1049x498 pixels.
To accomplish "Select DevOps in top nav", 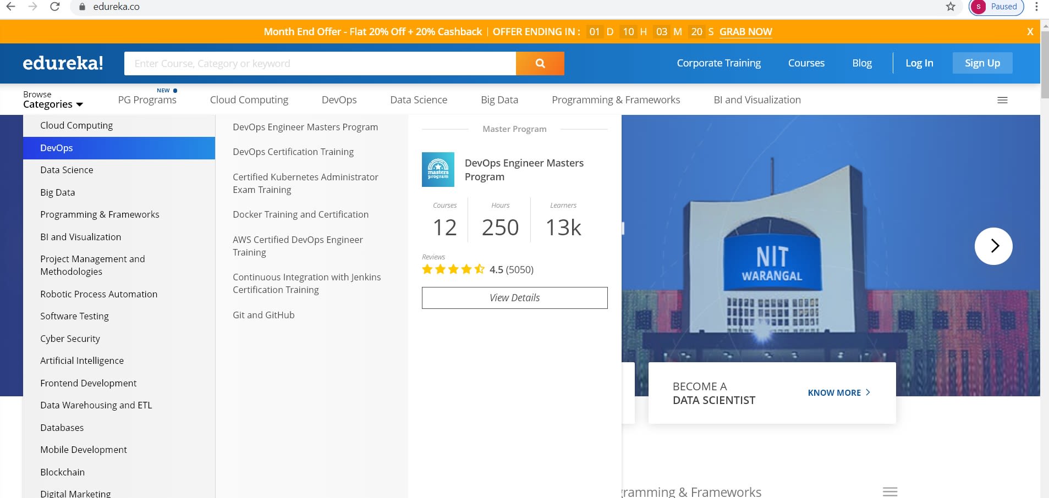I will [339, 99].
